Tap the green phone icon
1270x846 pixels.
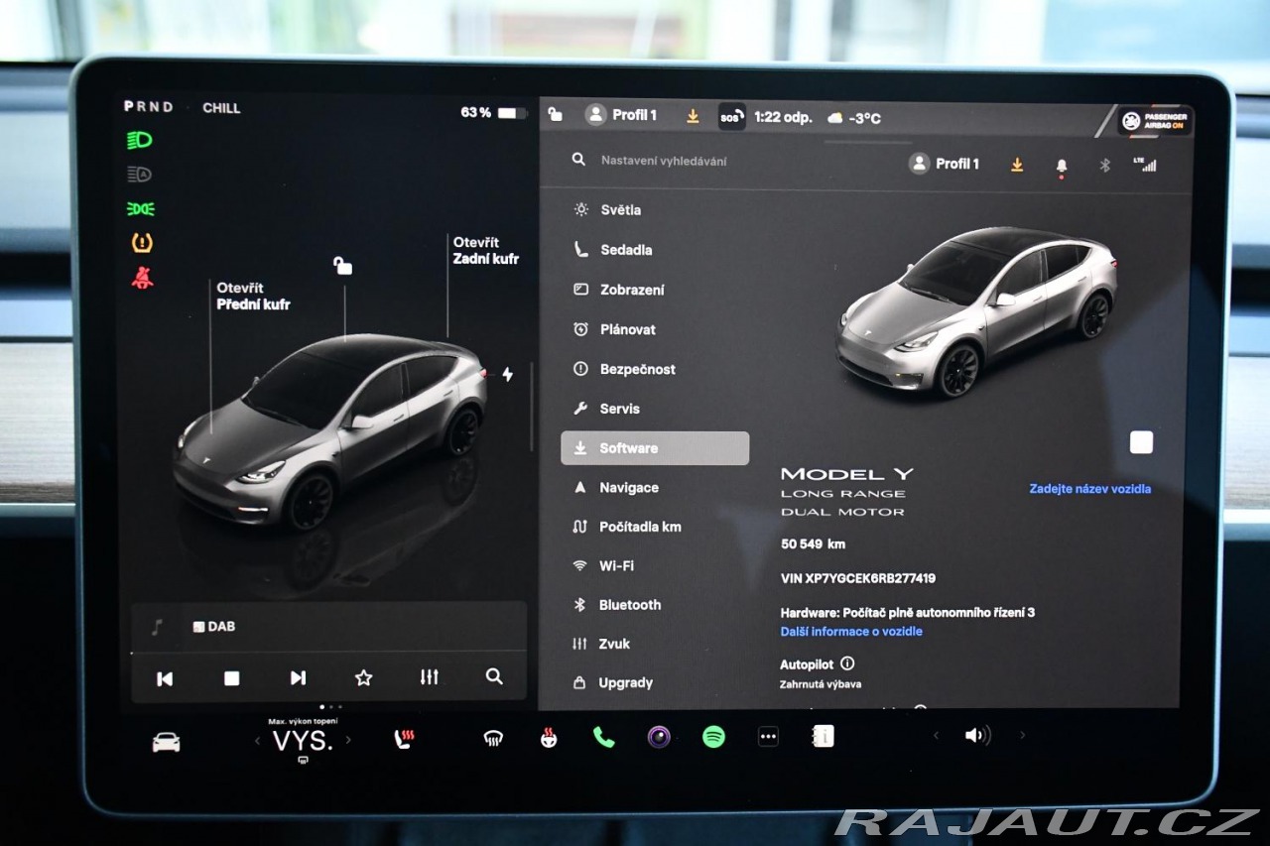603,737
